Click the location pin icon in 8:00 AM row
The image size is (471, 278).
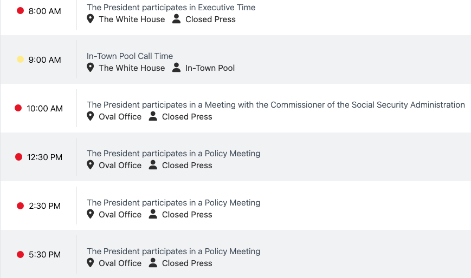tap(91, 19)
